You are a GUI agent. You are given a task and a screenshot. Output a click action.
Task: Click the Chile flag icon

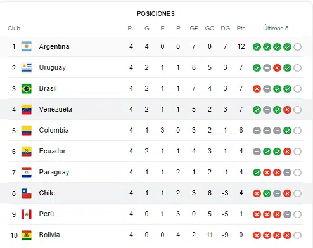pyautogui.click(x=27, y=193)
